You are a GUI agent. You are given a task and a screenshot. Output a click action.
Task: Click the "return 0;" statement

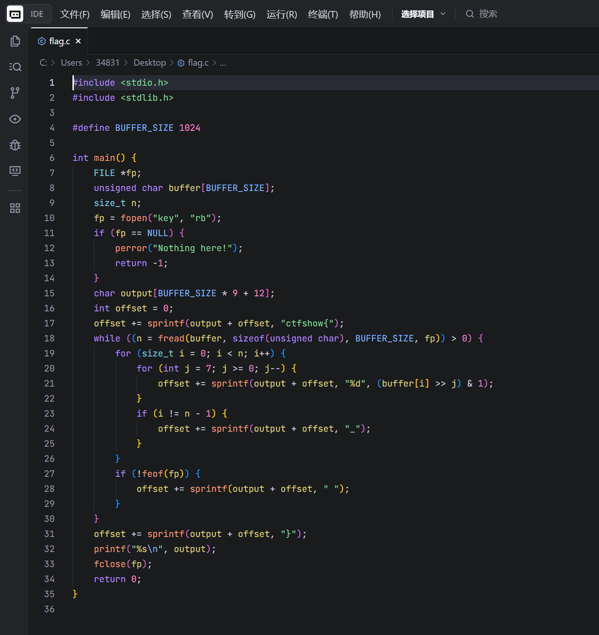(118, 579)
